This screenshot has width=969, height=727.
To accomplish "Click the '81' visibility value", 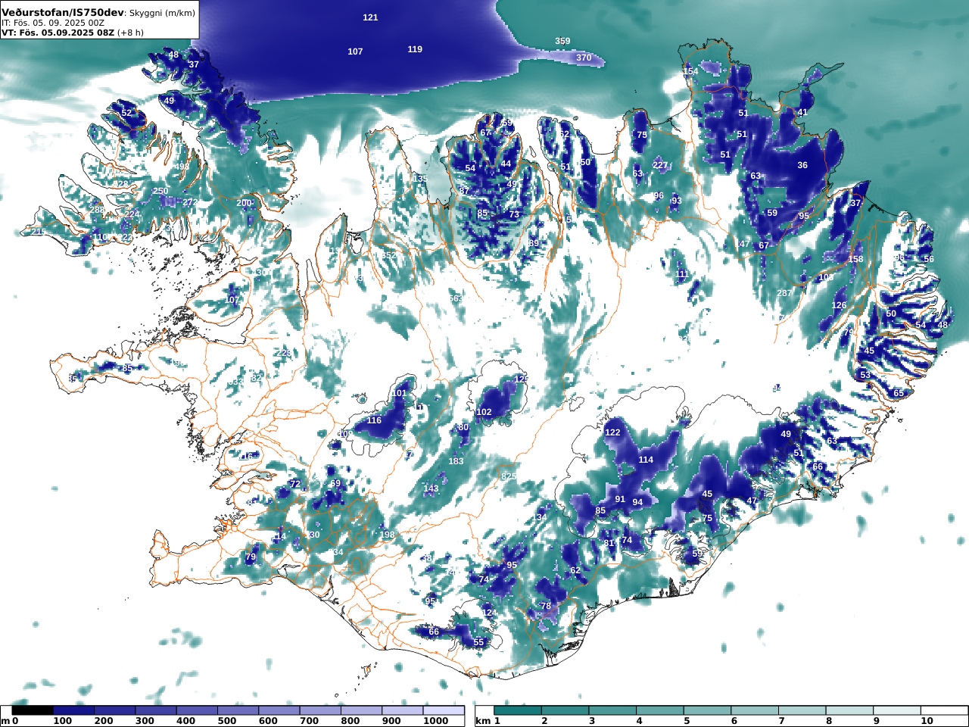I will click(609, 543).
